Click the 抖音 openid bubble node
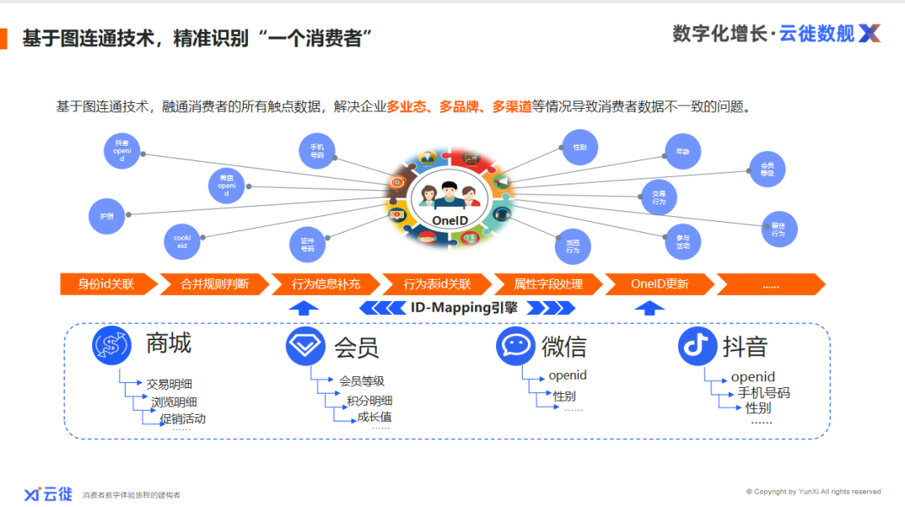 tap(122, 151)
